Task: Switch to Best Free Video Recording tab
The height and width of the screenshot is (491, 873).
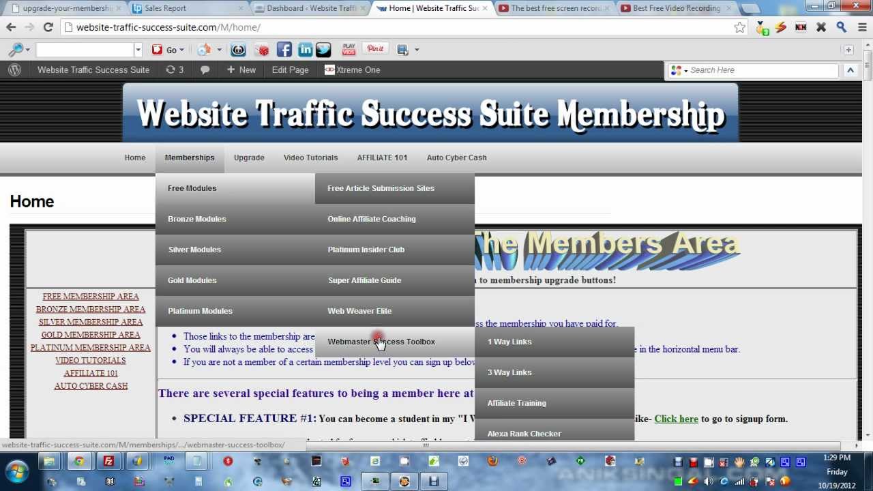Action: click(675, 8)
